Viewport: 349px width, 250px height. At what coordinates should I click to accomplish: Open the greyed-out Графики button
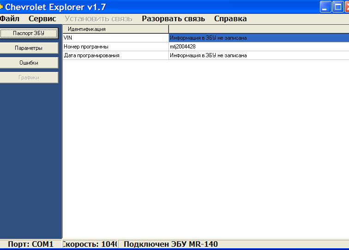tap(29, 77)
